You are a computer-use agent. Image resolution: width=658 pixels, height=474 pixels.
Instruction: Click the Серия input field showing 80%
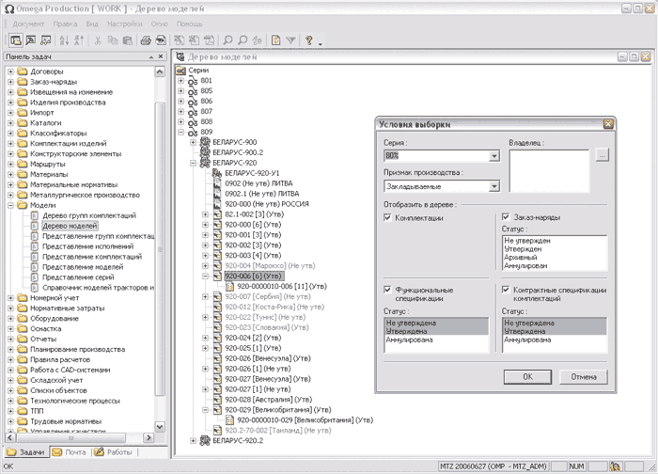[436, 156]
